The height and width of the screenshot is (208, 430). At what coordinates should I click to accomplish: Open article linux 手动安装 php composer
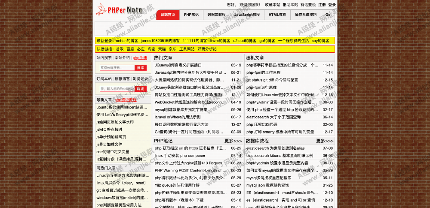180,155
